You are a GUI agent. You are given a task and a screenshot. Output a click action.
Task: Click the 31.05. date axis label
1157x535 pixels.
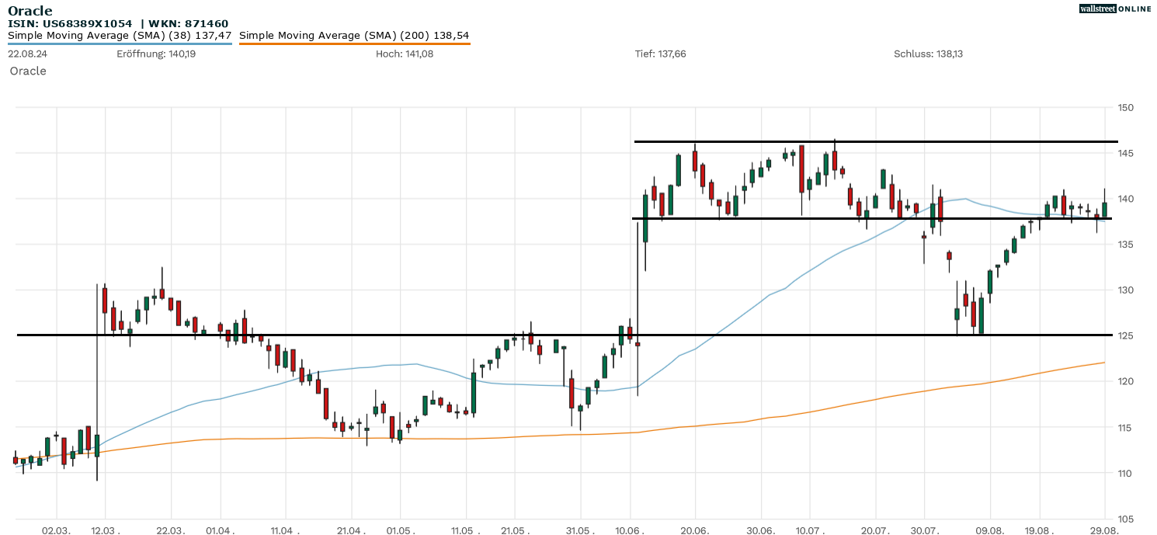click(580, 530)
